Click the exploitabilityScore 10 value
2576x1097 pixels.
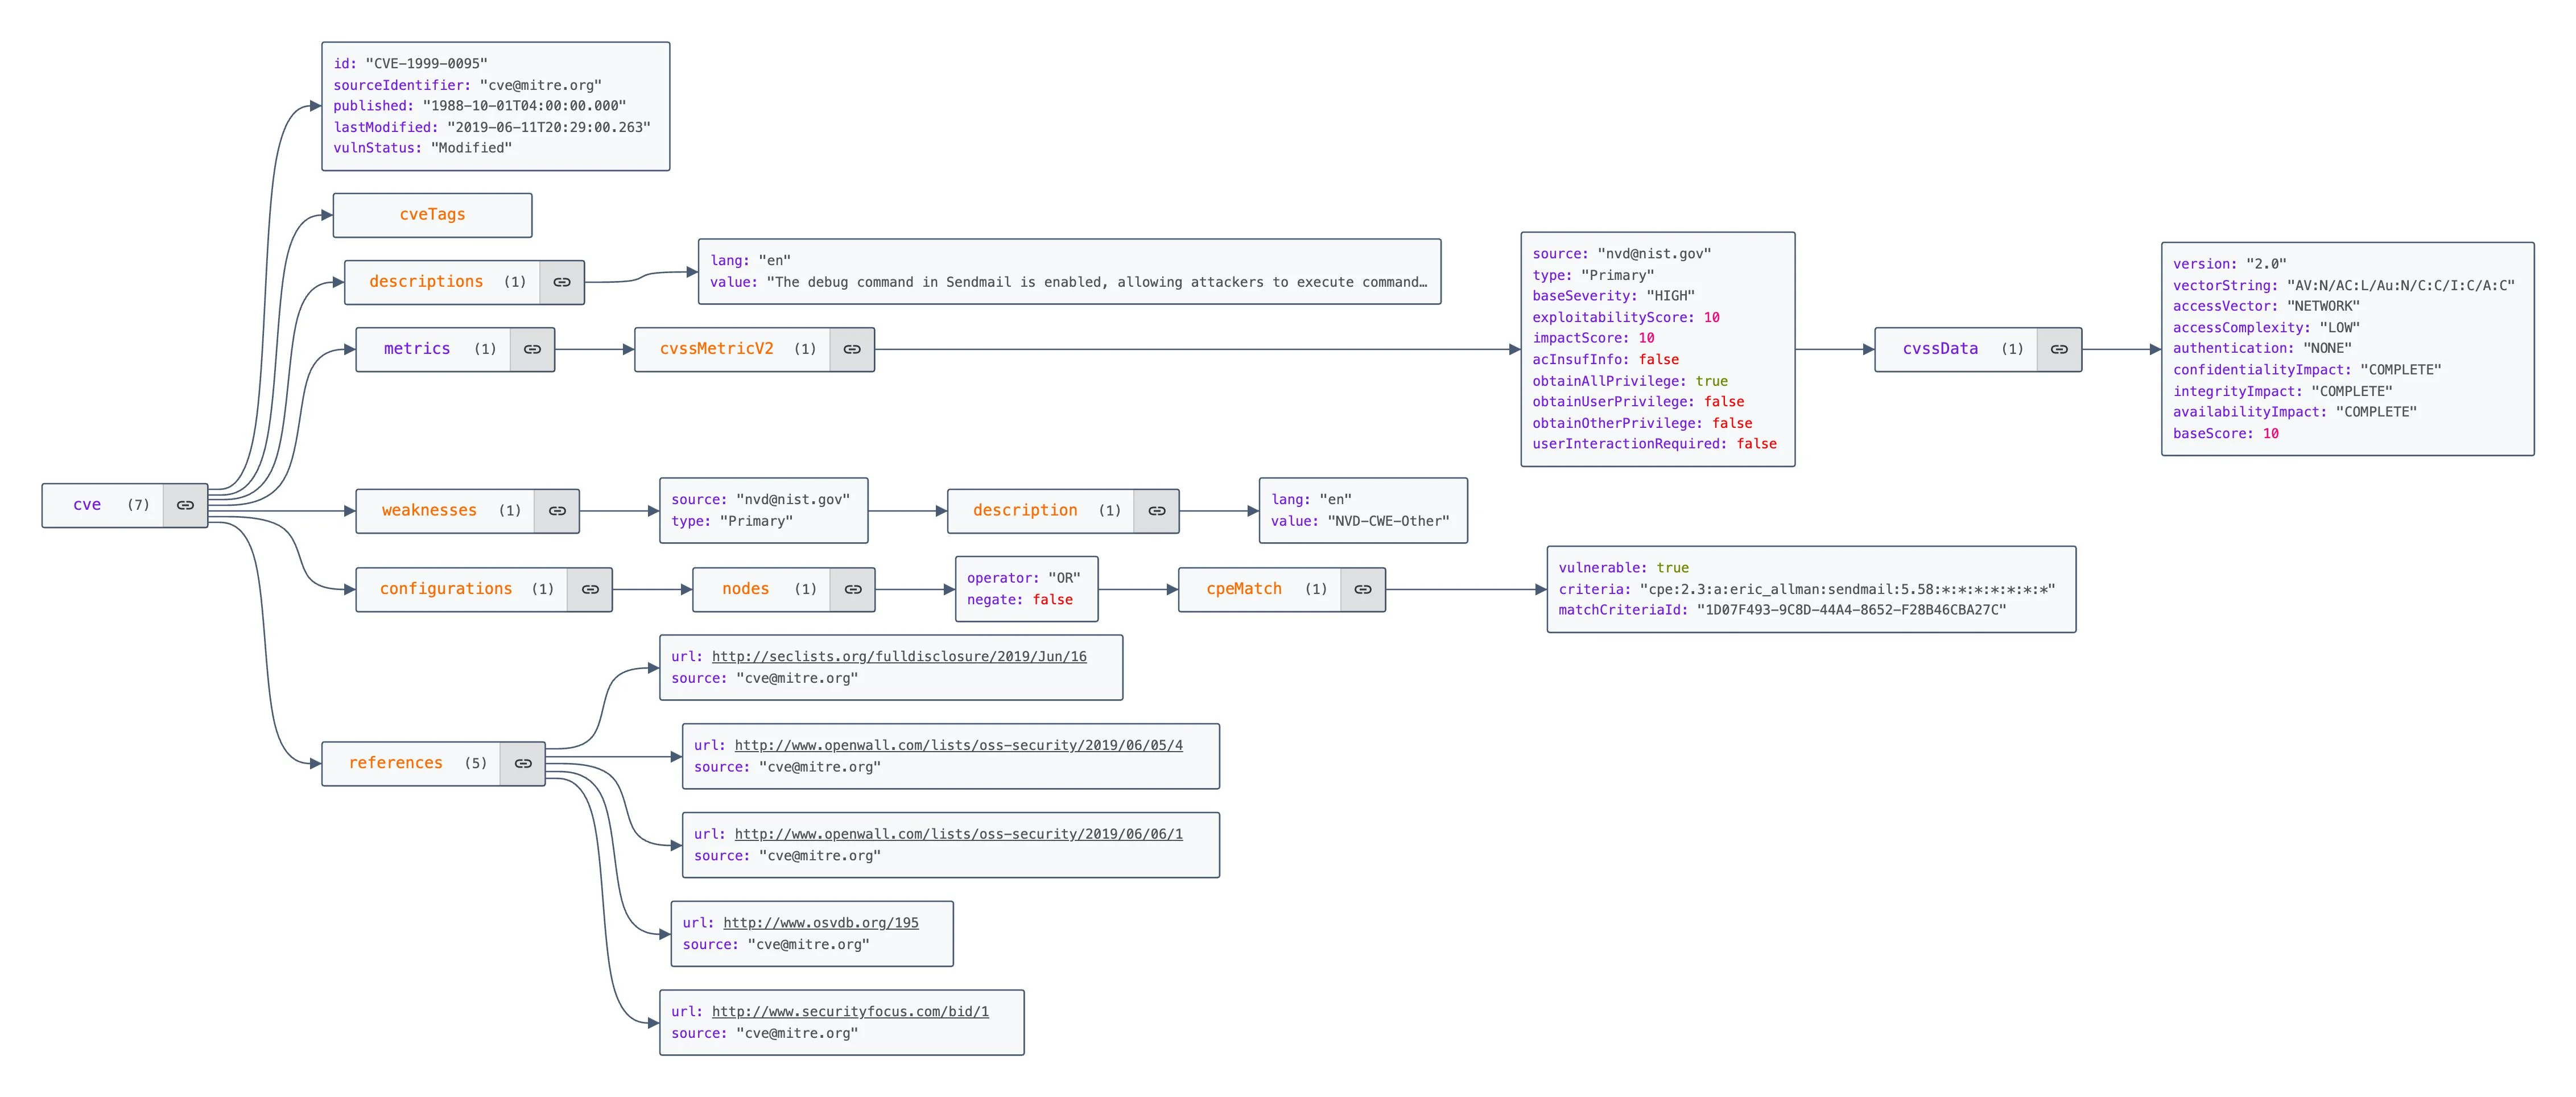point(1711,318)
